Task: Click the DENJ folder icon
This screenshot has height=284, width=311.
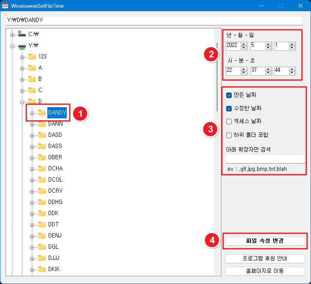Action: [42, 235]
